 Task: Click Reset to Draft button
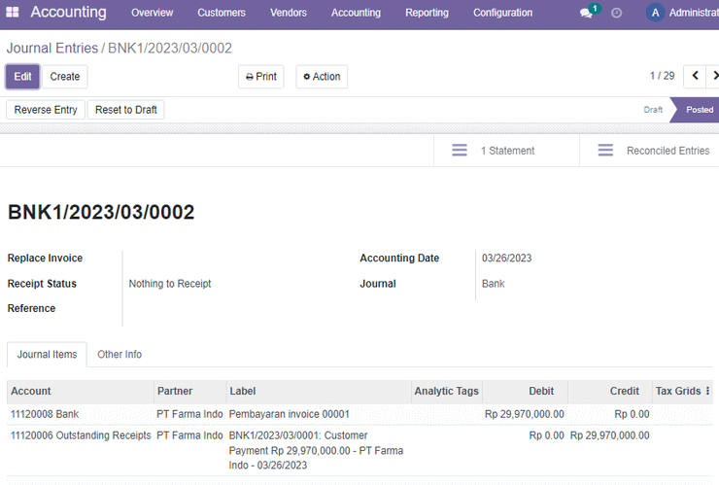[125, 110]
